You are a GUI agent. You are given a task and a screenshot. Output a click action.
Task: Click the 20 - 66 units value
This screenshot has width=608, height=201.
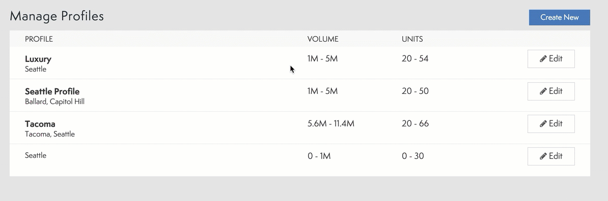[415, 124]
